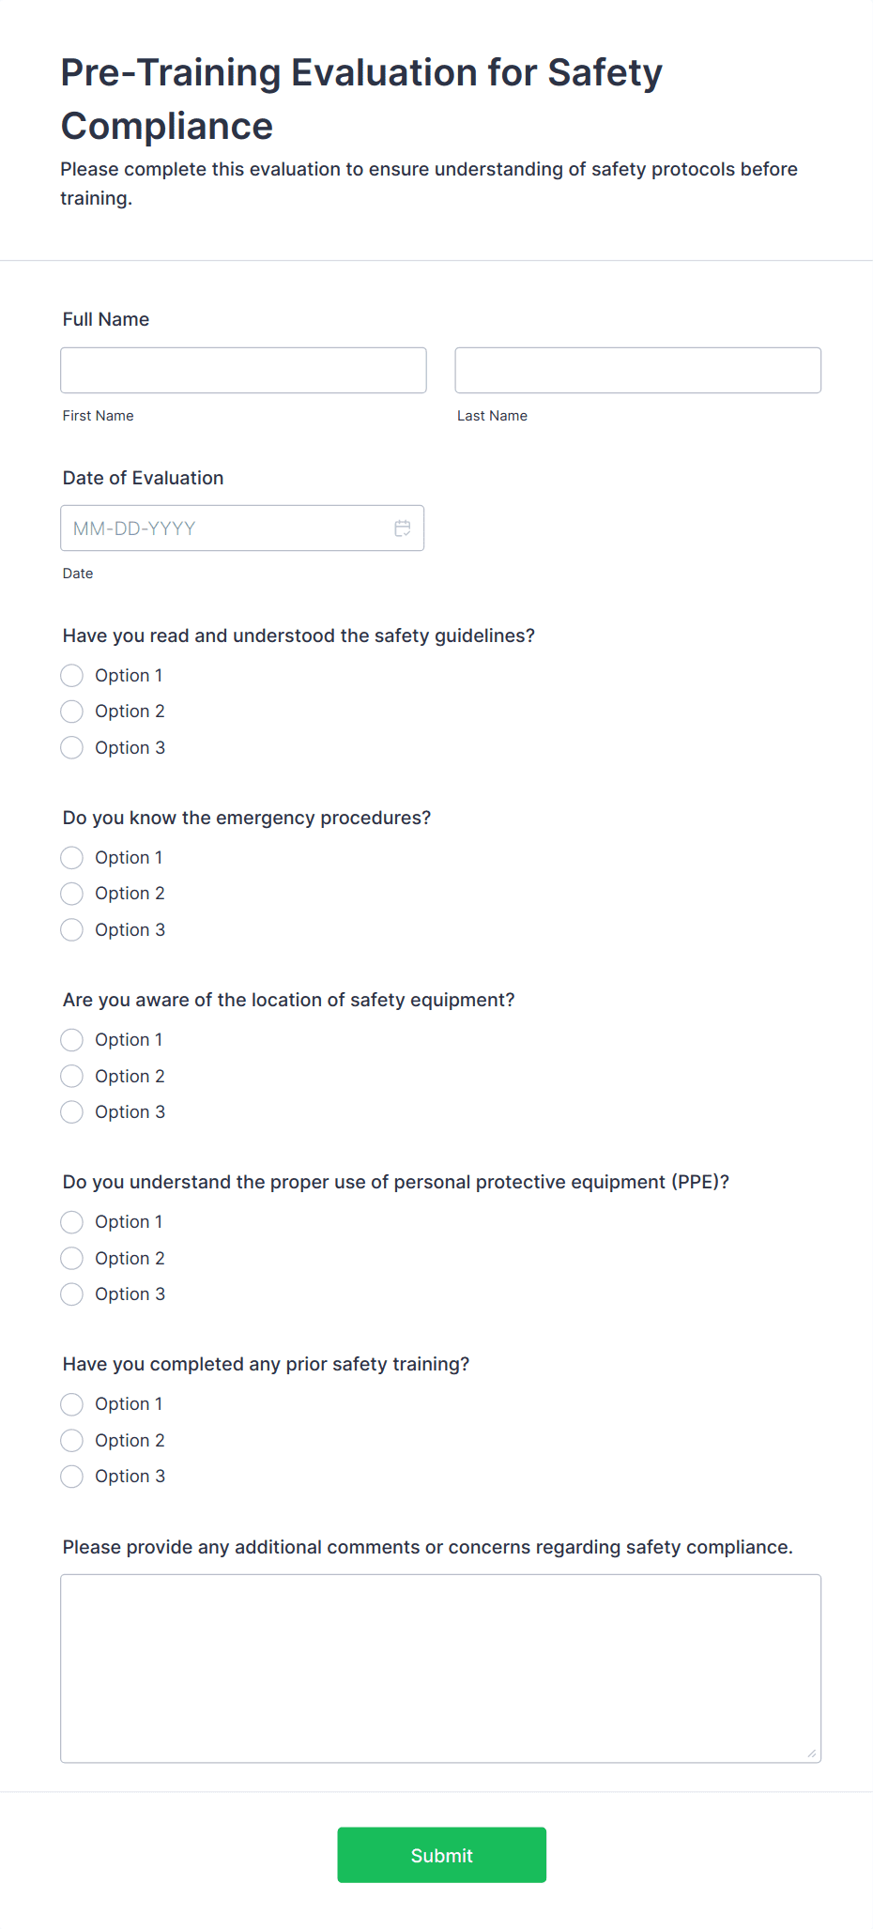Select Option 3 under emergency procedures question
Image resolution: width=873 pixels, height=1929 pixels.
pos(71,929)
